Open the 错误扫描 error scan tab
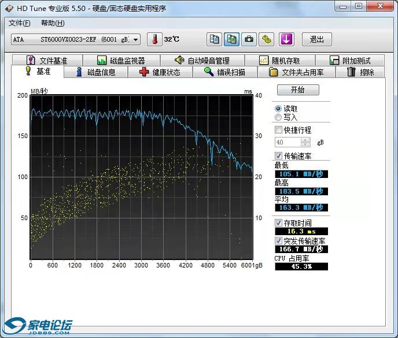This screenshot has width=398, height=338. (x=225, y=72)
